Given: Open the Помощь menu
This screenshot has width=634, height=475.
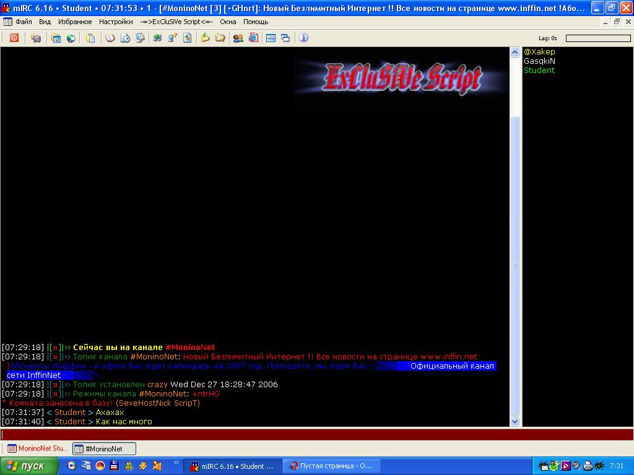Looking at the screenshot, I should (255, 22).
